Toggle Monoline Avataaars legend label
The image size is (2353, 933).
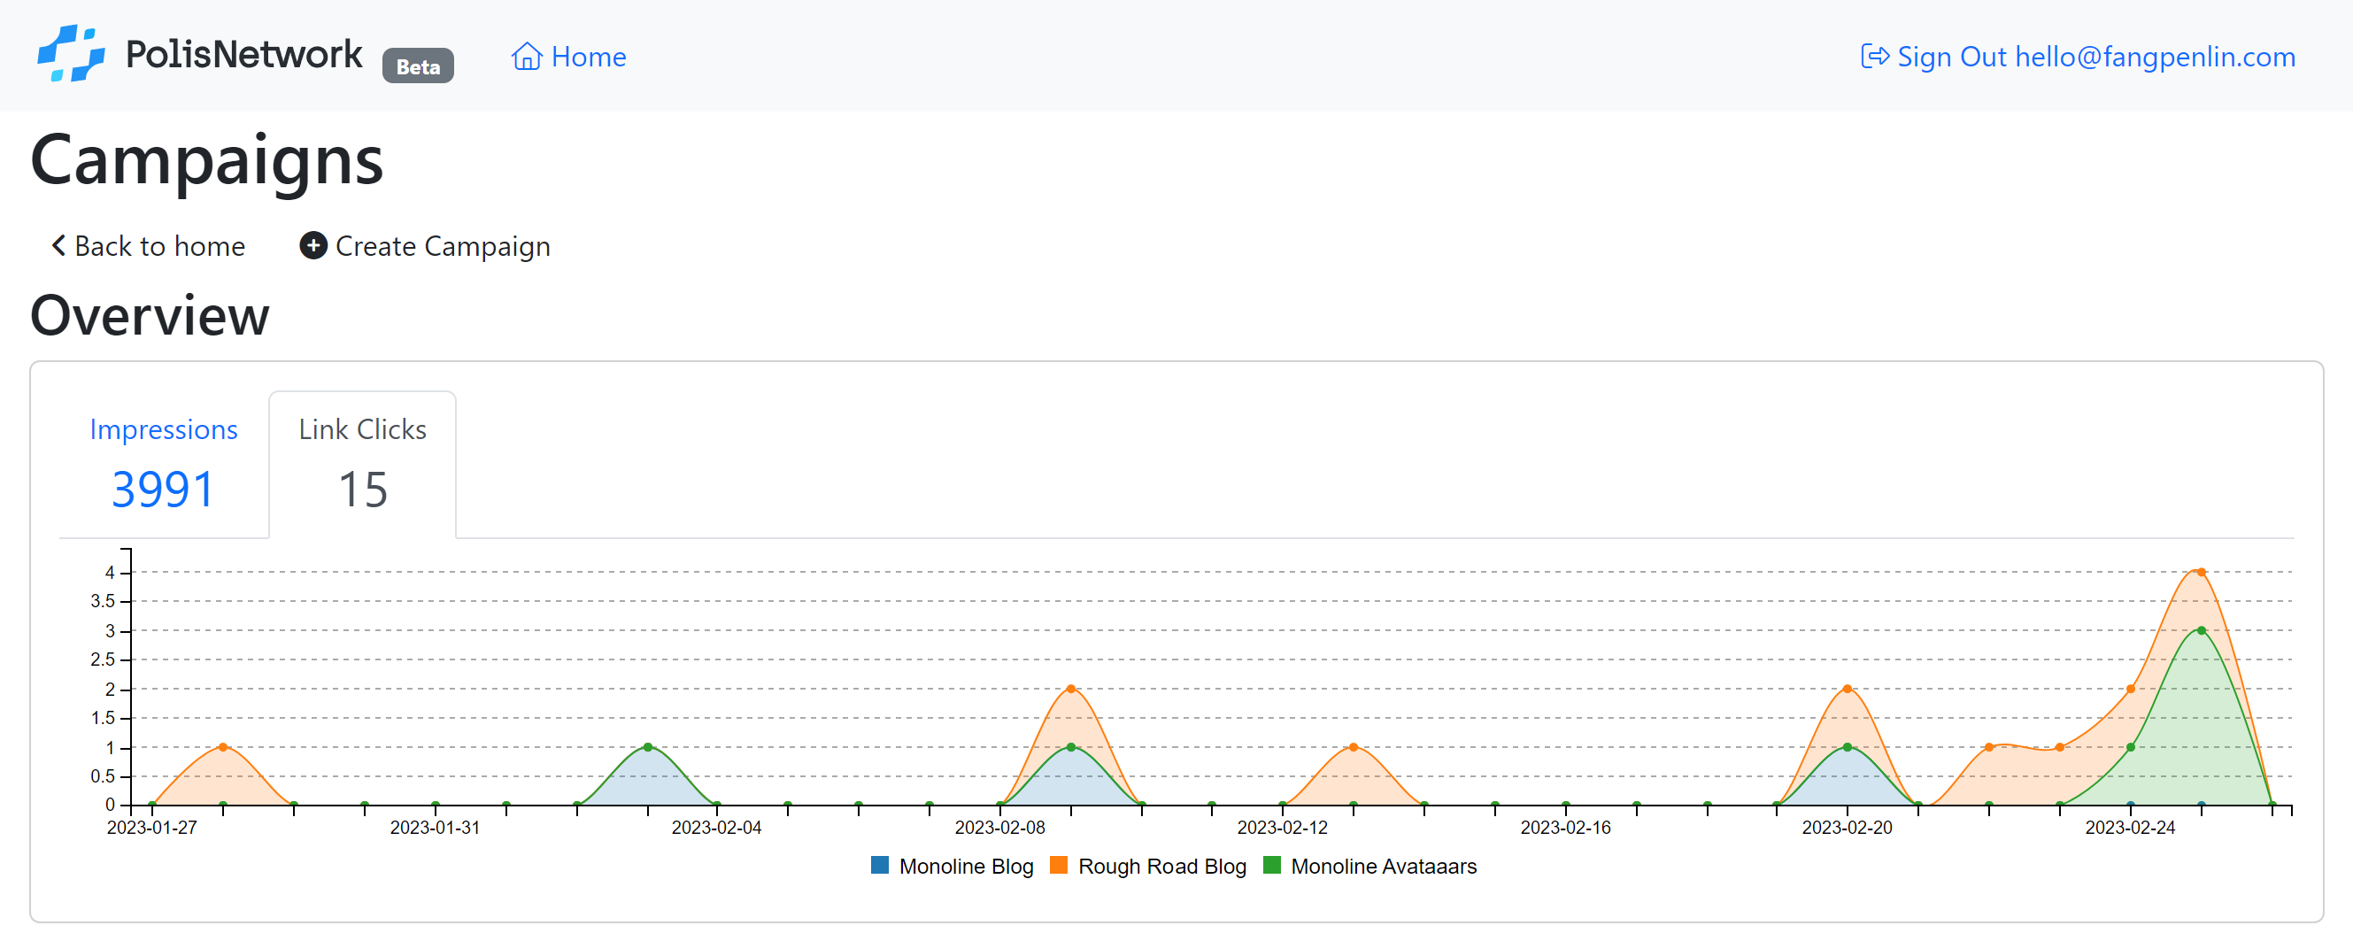[x=1383, y=867]
